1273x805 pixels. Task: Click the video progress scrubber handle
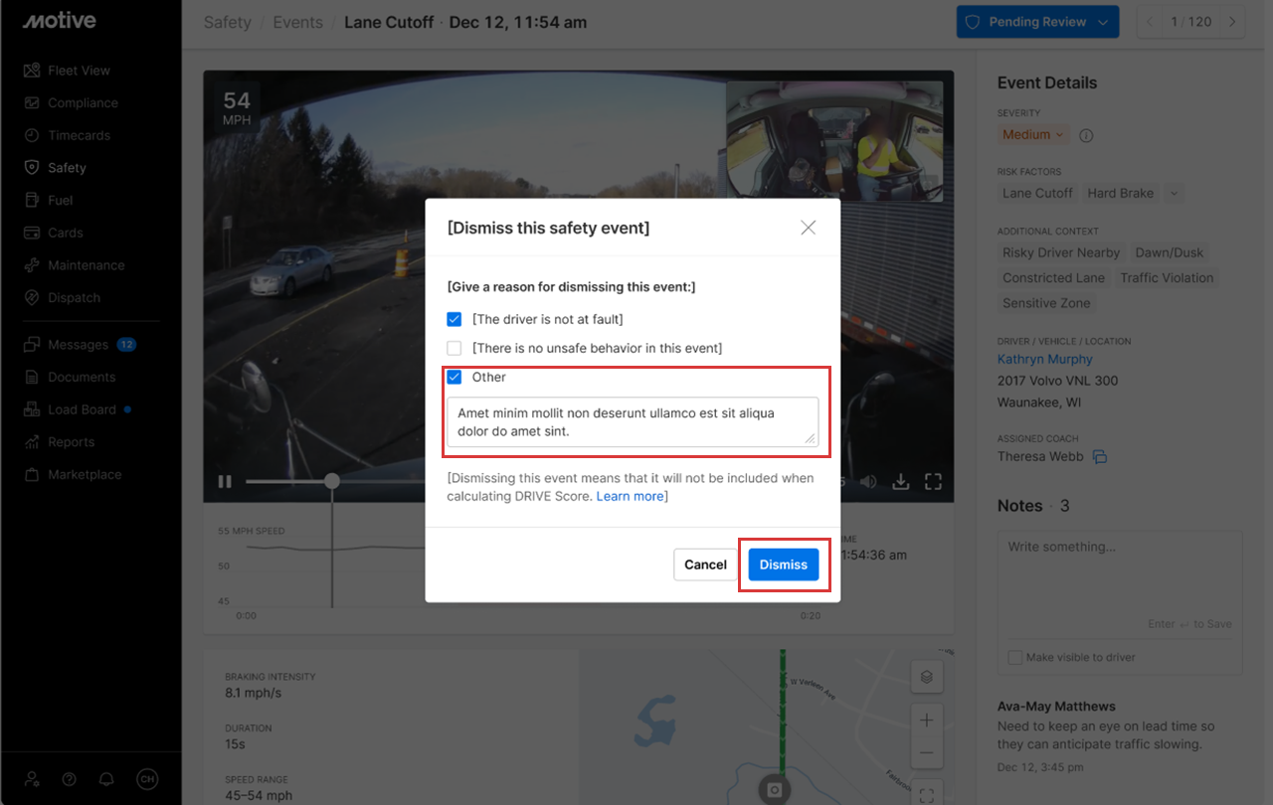click(x=332, y=481)
